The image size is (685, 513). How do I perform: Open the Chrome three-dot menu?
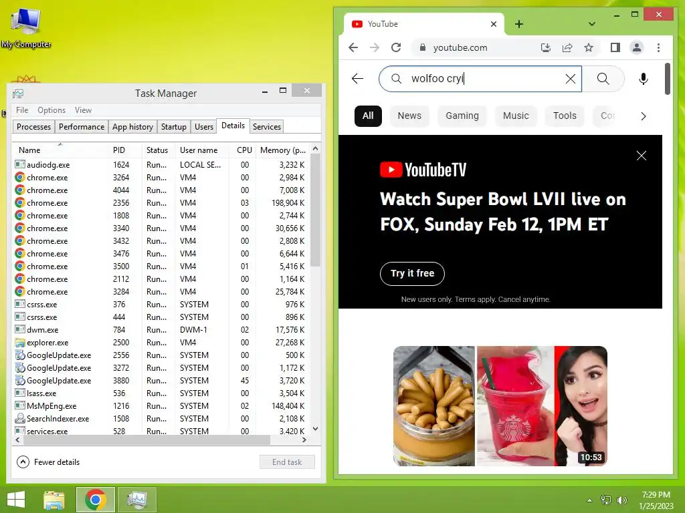658,47
